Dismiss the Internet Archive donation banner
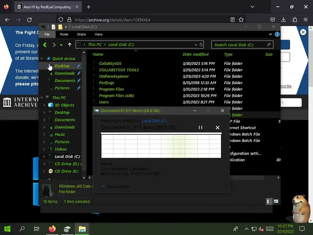The width and height of the screenshot is (313, 235). point(303,32)
